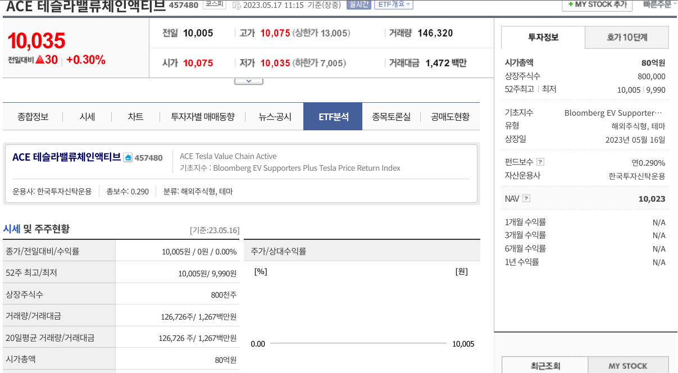Click the 전일 10,005 value
The height and width of the screenshot is (373, 678).
[x=198, y=33]
